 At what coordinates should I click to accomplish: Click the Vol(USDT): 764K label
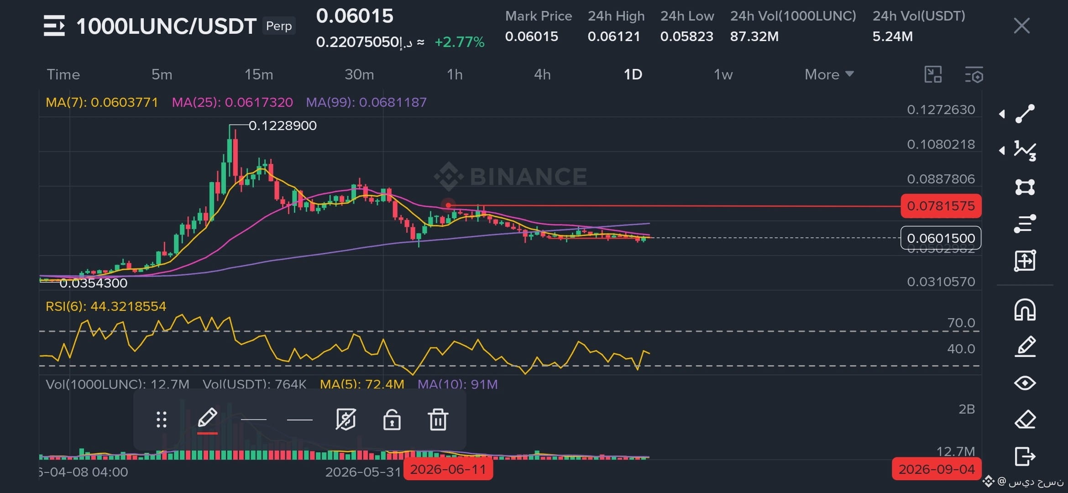pyautogui.click(x=255, y=384)
